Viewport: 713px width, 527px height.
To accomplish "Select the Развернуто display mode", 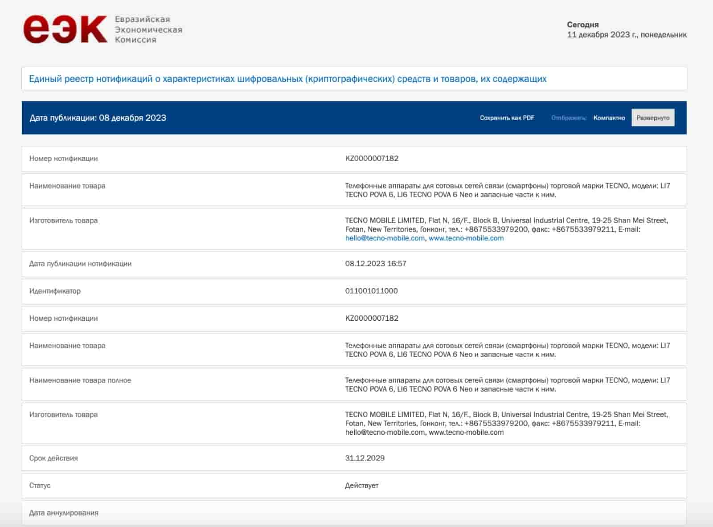I will [x=652, y=118].
